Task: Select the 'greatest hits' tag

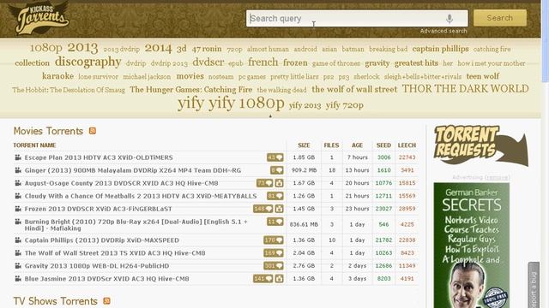Action: tap(416, 63)
